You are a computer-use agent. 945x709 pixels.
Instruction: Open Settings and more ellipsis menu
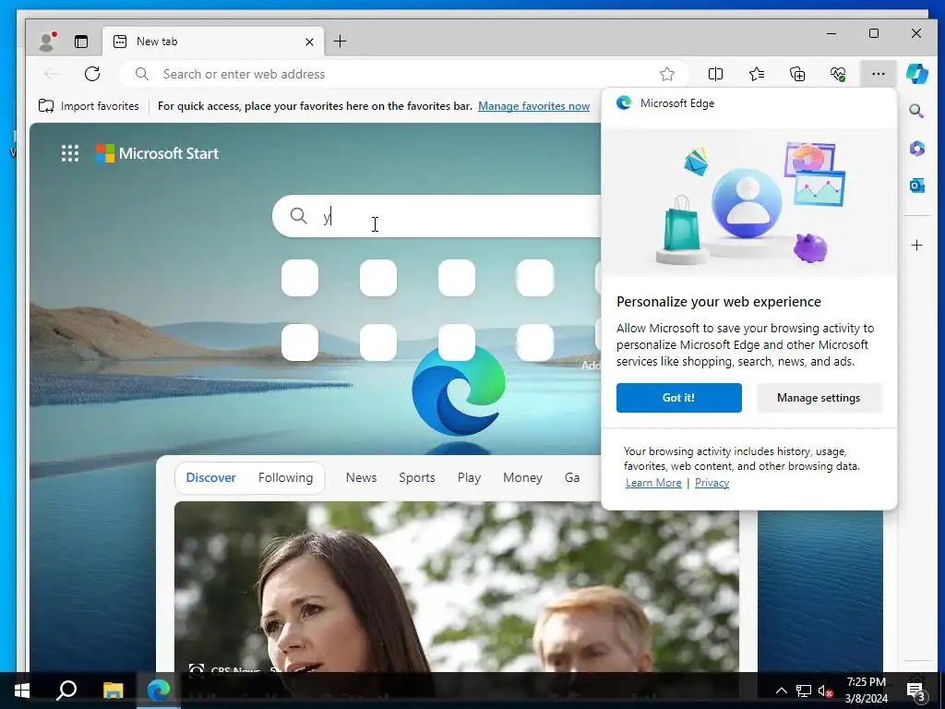click(x=879, y=74)
